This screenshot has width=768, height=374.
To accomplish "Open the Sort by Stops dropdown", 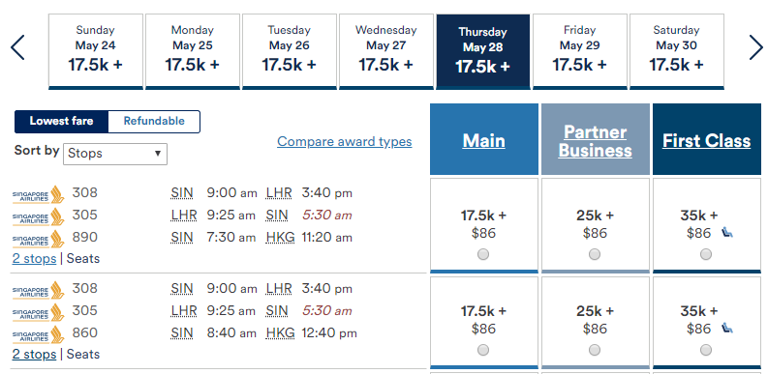I will (115, 154).
